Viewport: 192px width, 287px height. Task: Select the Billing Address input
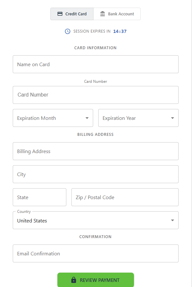click(x=96, y=151)
